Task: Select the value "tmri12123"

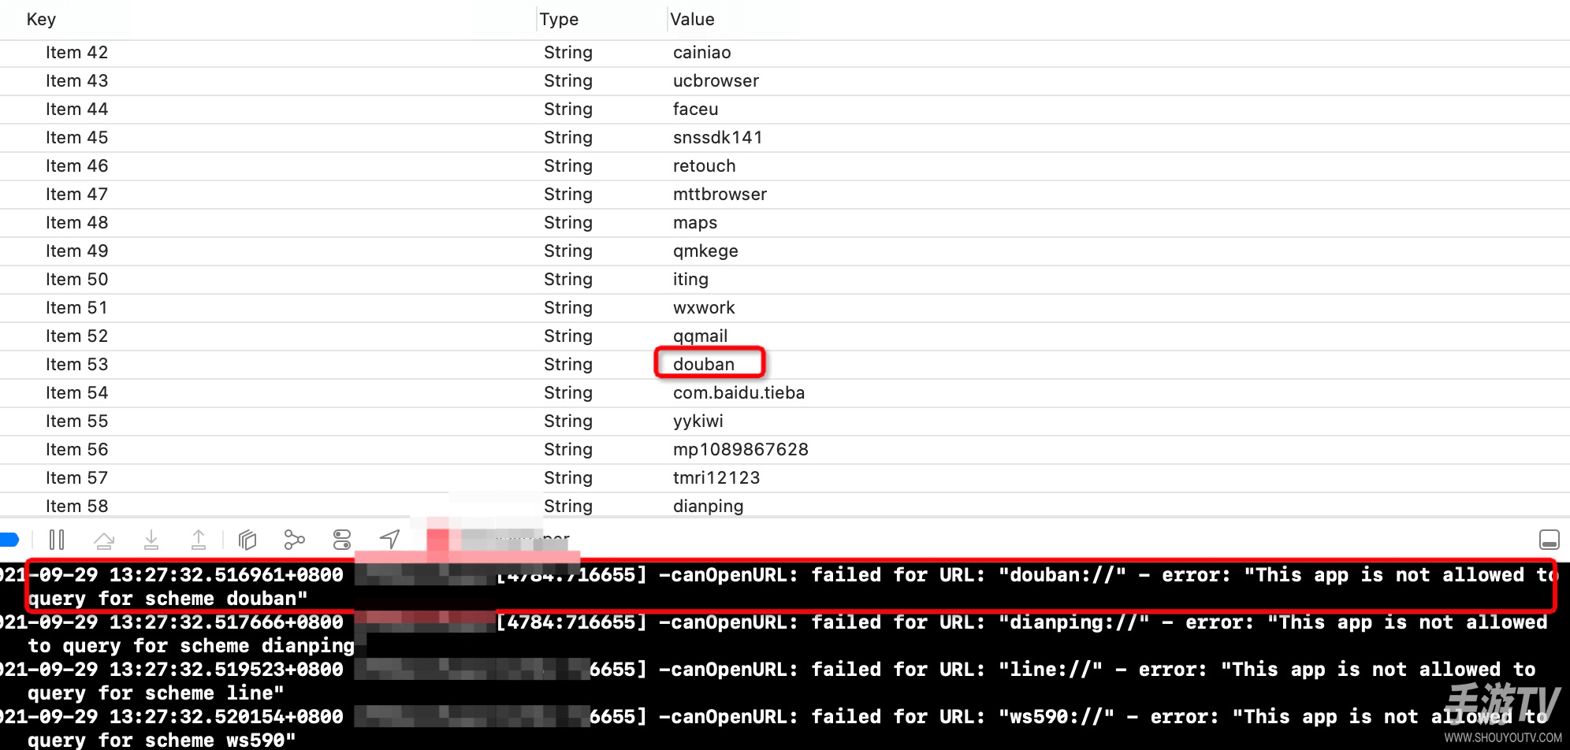Action: tap(716, 478)
